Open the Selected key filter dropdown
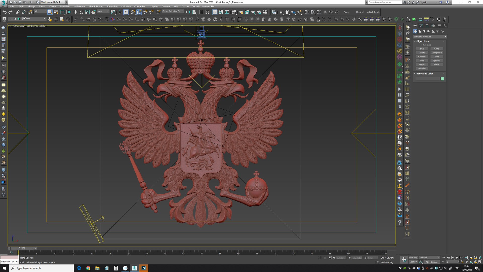483x272 pixels. [x=429, y=258]
